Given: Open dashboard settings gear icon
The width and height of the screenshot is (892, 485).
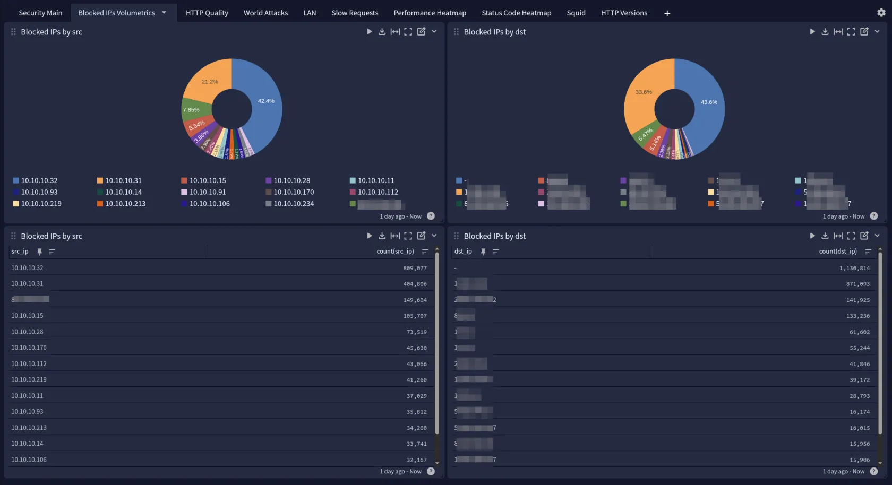Looking at the screenshot, I should 881,13.
